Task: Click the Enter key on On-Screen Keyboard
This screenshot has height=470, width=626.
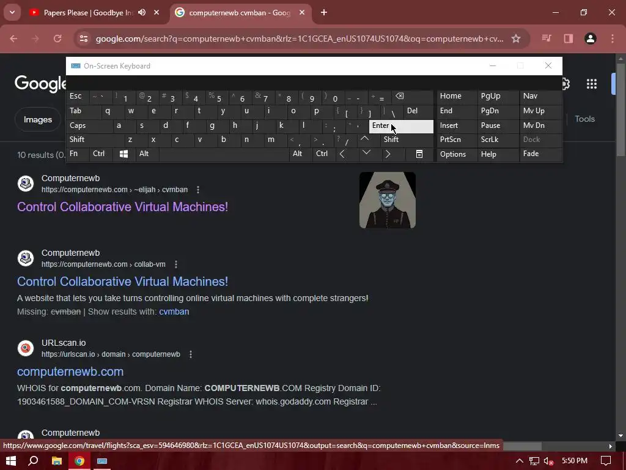Action: [x=401, y=126]
